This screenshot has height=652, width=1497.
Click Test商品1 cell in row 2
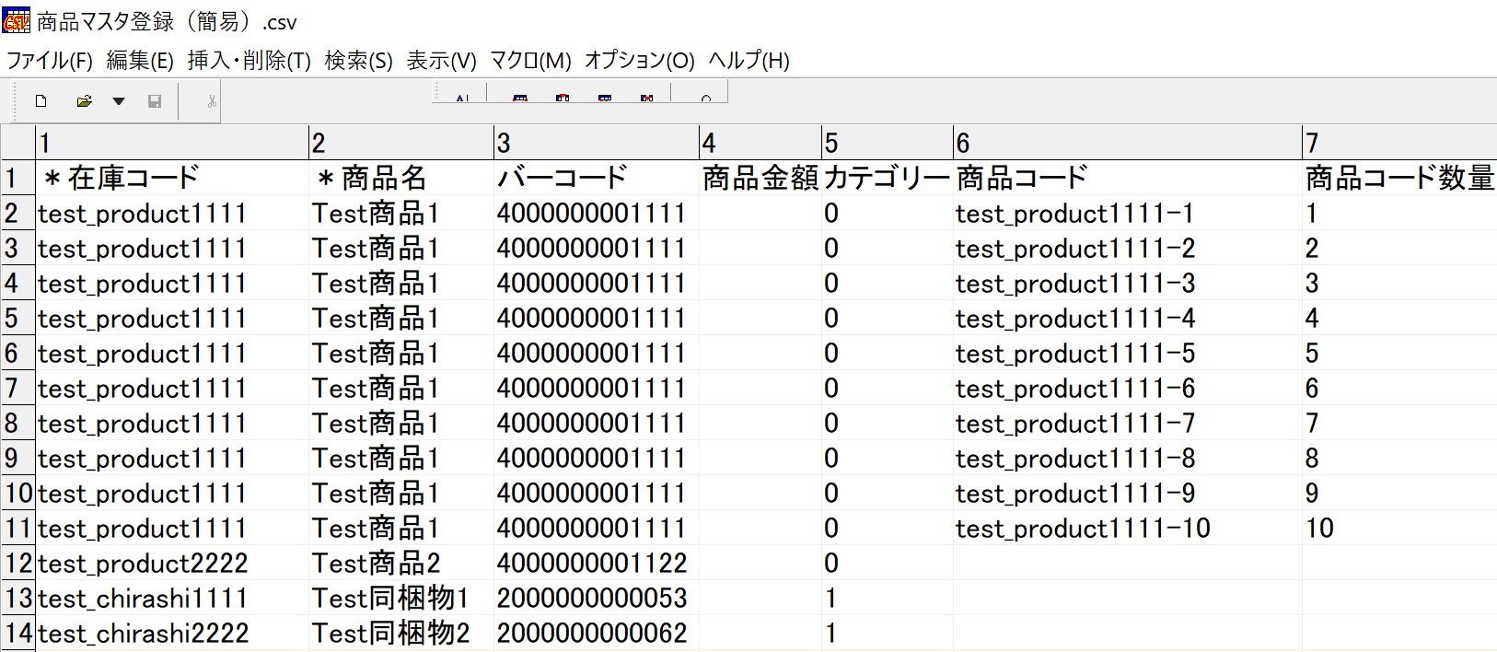point(401,213)
